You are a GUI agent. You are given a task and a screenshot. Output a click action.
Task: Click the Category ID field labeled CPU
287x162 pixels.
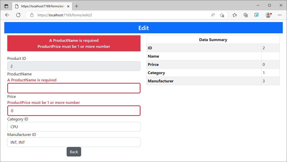tap(74, 127)
